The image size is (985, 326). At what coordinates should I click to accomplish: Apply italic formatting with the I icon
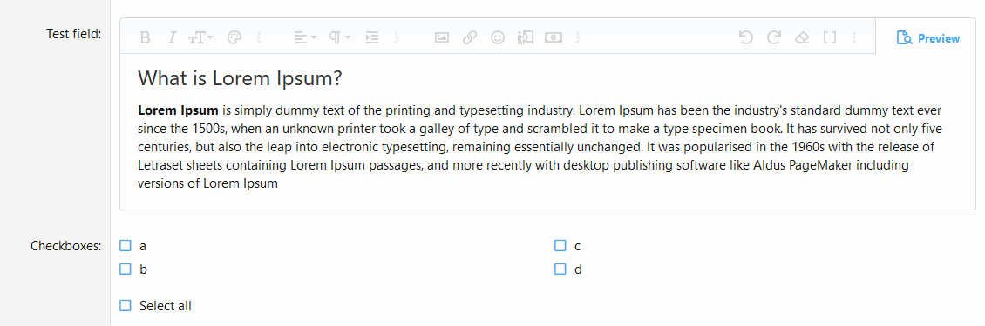pyautogui.click(x=172, y=38)
